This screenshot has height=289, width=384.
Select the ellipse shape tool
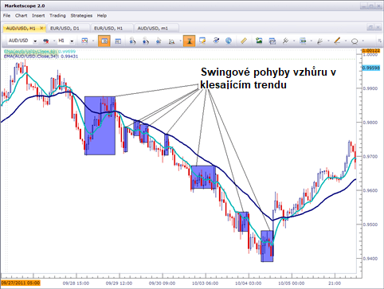click(x=355, y=41)
